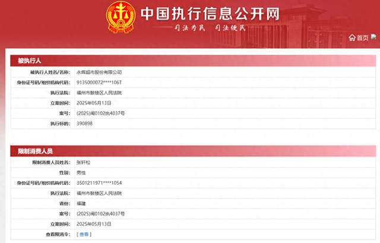
Task: Select company name 永辉超市股份有限公司
Action: point(99,72)
